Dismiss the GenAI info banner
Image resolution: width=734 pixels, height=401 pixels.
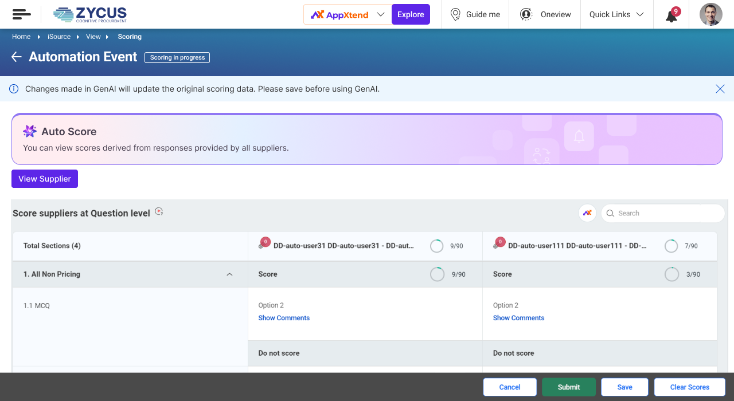pyautogui.click(x=720, y=89)
